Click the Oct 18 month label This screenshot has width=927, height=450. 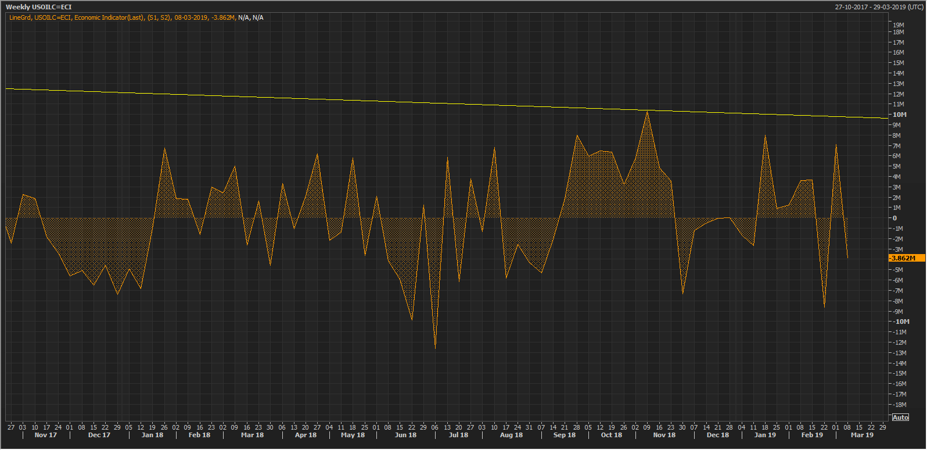(x=612, y=435)
